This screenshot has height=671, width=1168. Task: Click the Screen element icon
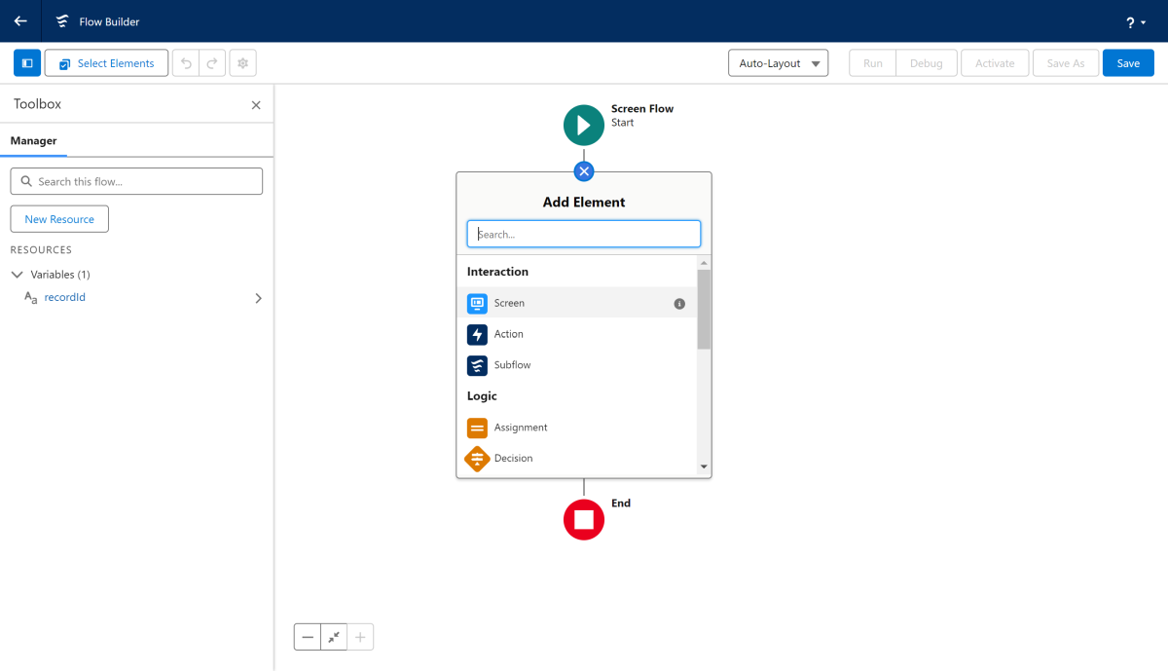click(477, 303)
